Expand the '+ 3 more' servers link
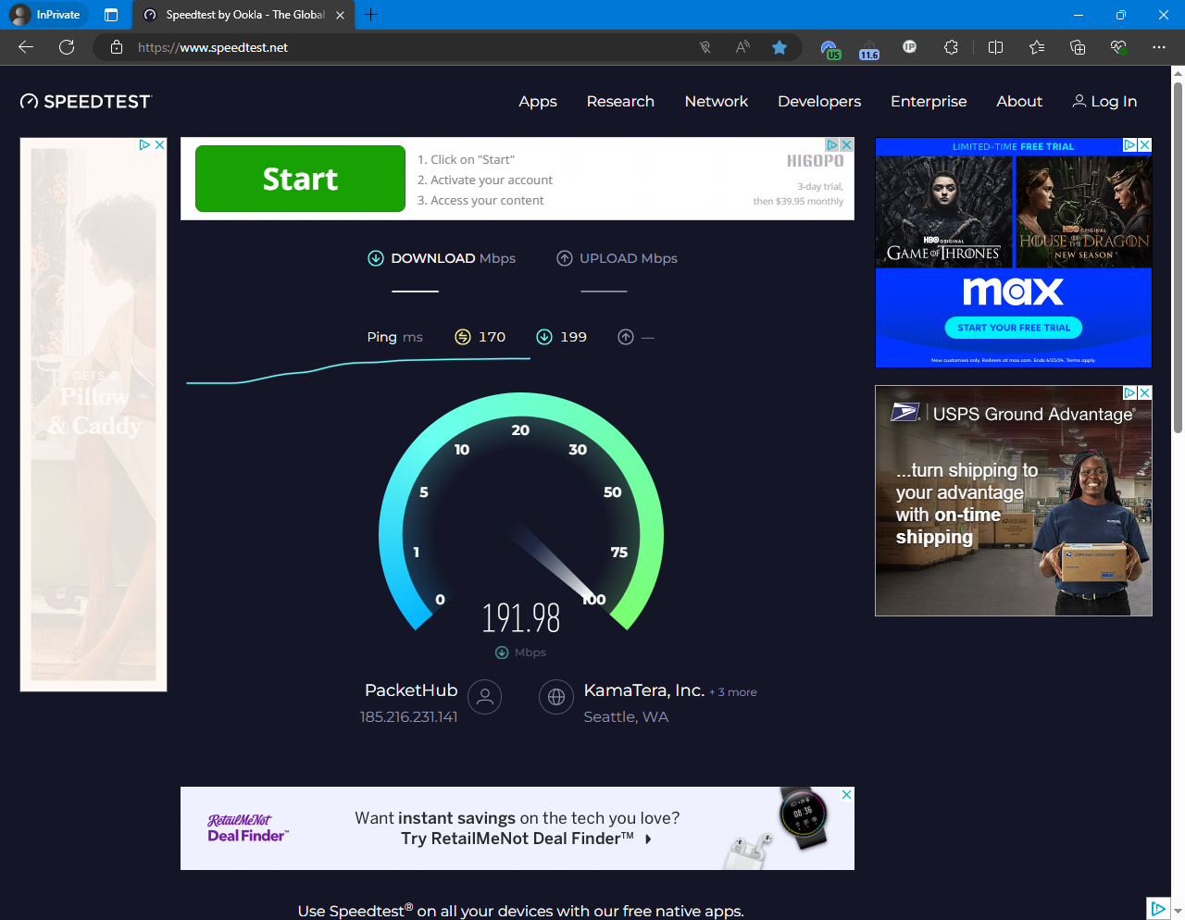The height and width of the screenshot is (920, 1185). click(x=733, y=692)
